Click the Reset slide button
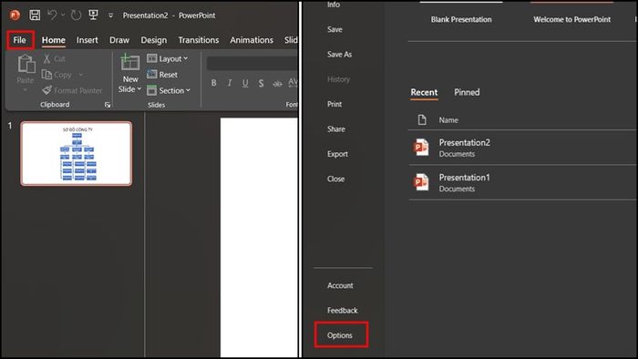 click(x=162, y=75)
